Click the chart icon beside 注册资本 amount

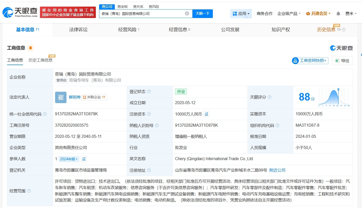pos(207,114)
